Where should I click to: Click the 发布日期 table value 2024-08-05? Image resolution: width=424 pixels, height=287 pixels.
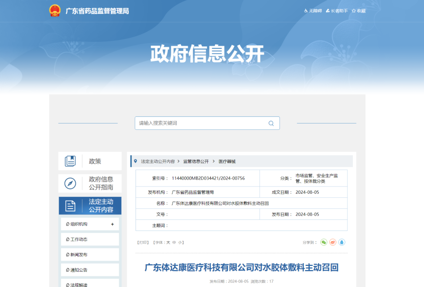click(307, 214)
